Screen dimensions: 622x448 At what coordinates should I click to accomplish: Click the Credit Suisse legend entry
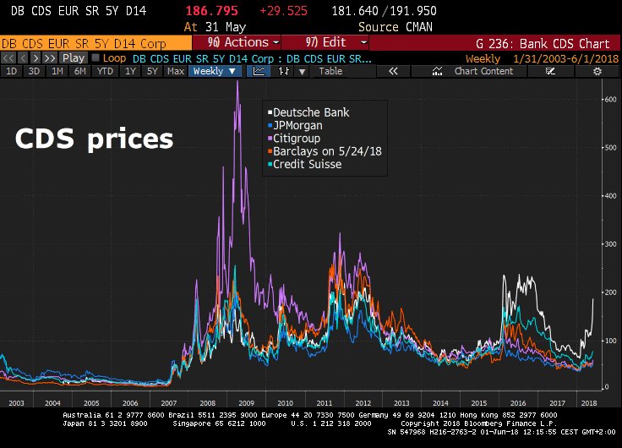point(304,164)
